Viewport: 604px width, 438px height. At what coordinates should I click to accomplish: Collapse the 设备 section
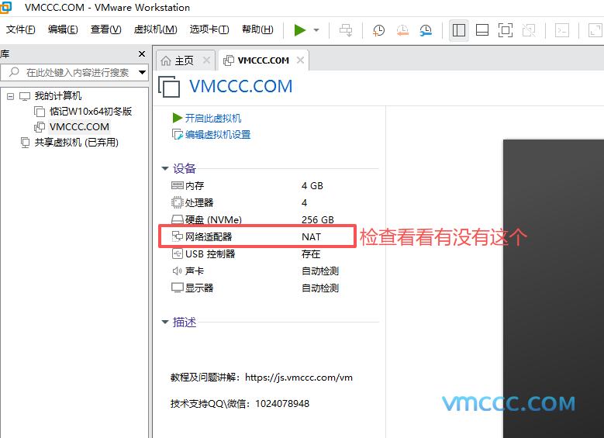164,169
